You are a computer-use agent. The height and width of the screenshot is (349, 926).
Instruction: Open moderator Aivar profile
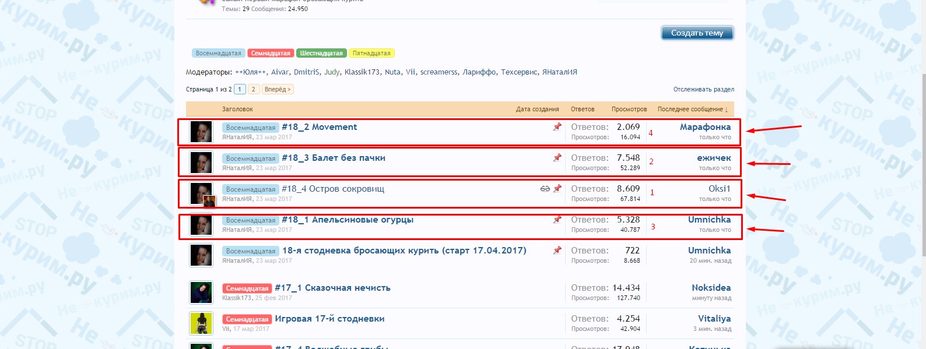(280, 72)
